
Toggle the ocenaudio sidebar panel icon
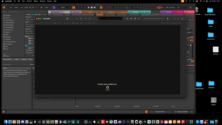coord(67,18)
